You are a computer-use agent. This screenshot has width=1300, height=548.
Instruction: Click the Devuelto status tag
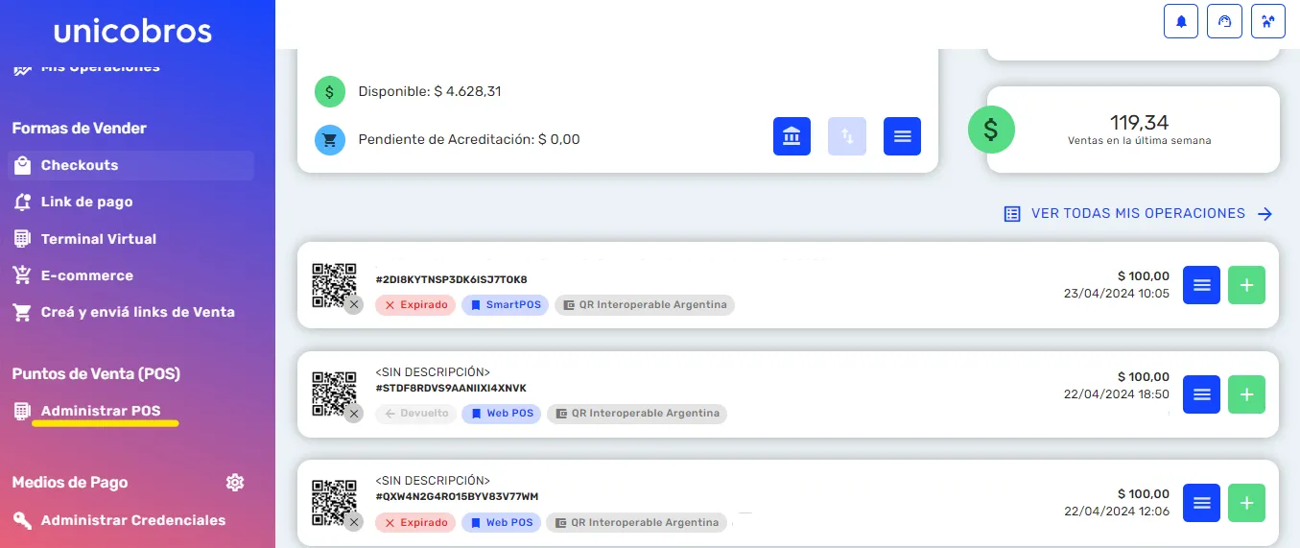pos(415,414)
